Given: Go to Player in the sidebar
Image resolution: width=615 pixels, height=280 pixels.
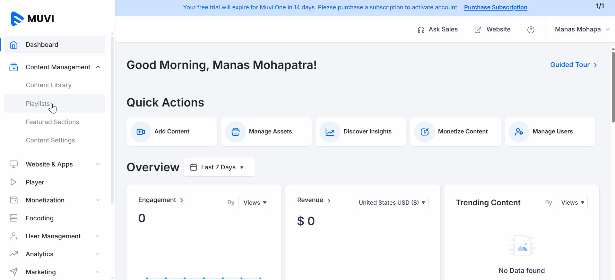Looking at the screenshot, I should [35, 182].
